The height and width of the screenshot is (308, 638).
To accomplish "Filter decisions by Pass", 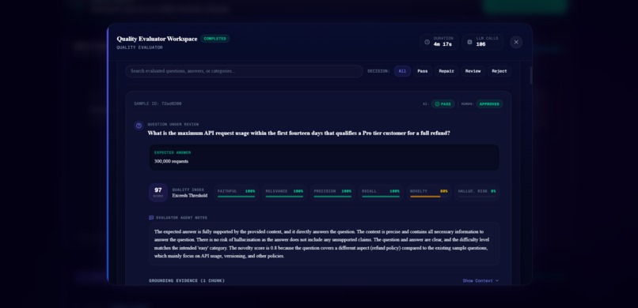I will (423, 71).
